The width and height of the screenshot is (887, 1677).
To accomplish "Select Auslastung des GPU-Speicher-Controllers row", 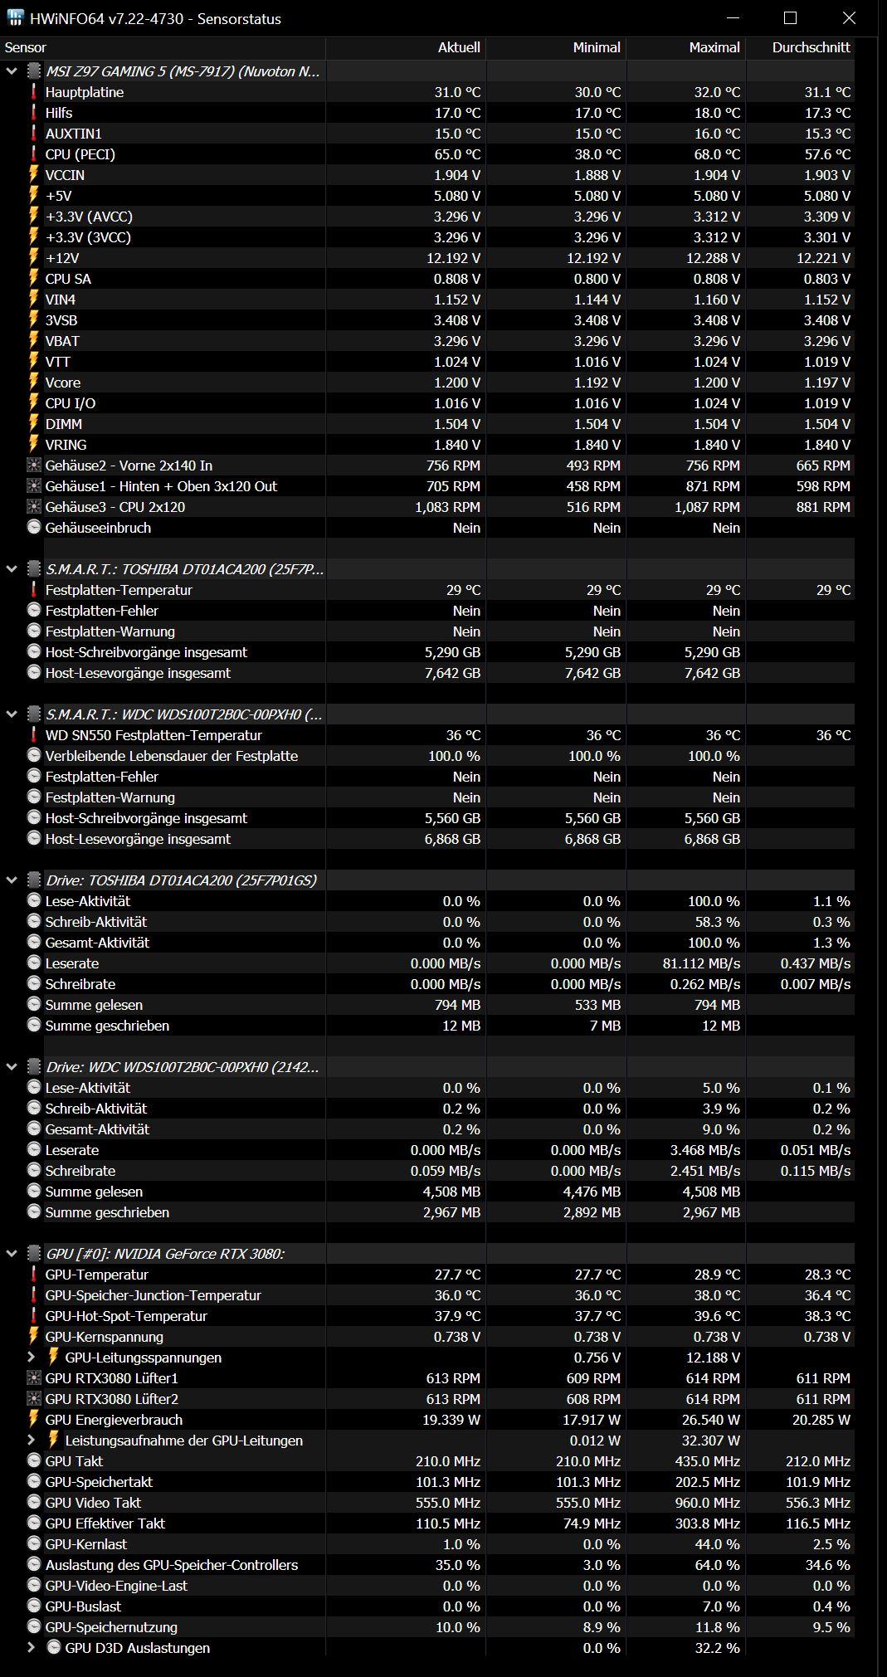I will click(427, 1565).
